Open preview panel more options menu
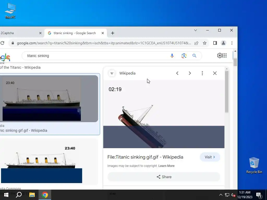This screenshot has width=267, height=200. click(x=202, y=73)
